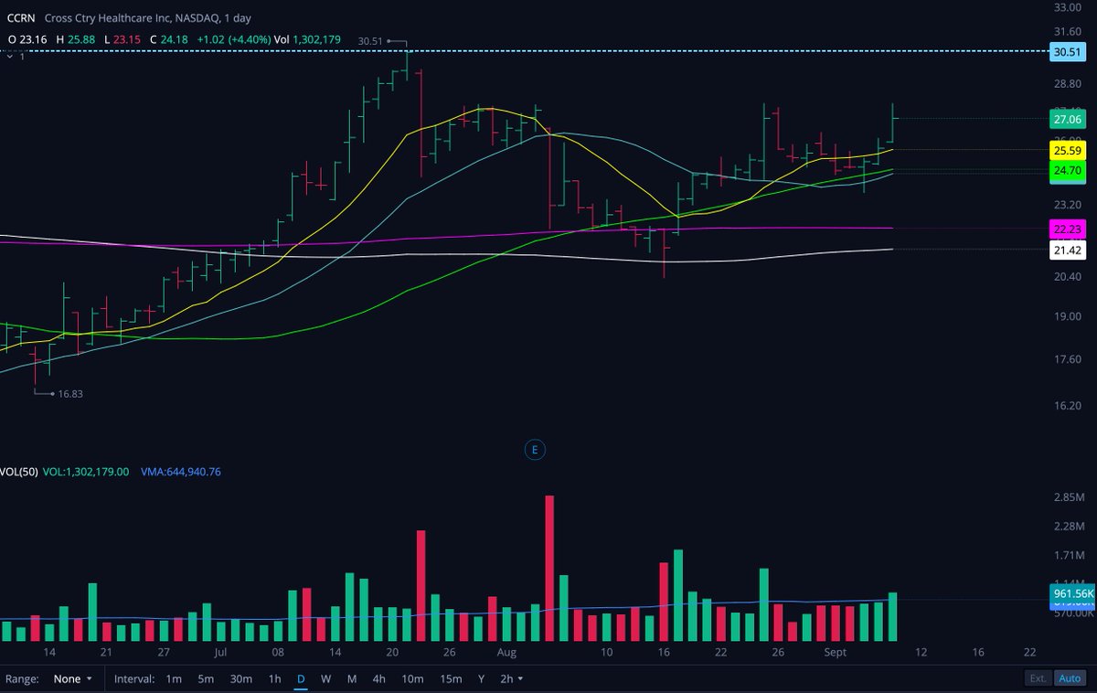Select the 15m interval
Screen dimensions: 1097x693
pyautogui.click(x=450, y=679)
